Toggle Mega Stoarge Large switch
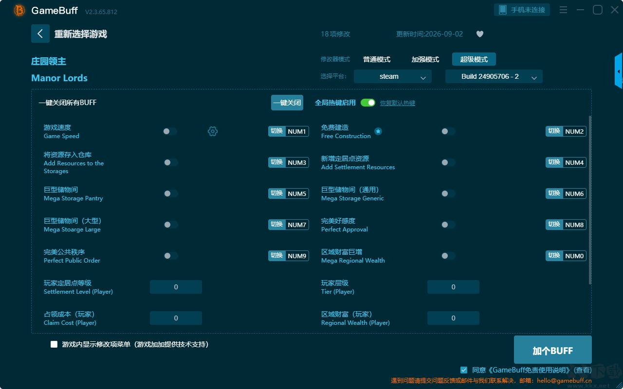 pos(171,225)
